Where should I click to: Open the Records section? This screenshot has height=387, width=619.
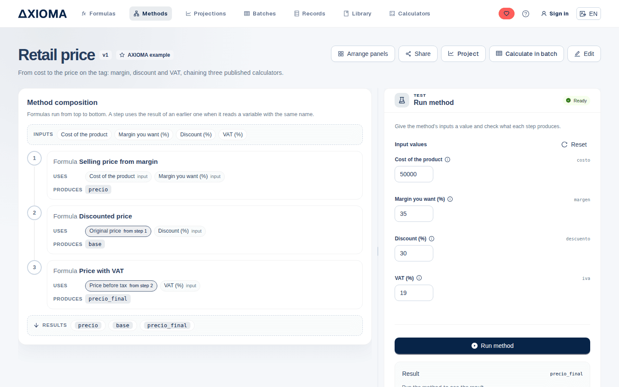(x=309, y=14)
